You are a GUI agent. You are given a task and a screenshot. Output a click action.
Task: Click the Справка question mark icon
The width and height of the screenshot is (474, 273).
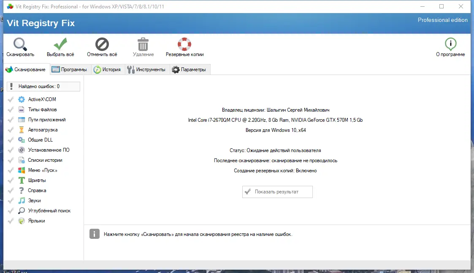click(x=22, y=190)
